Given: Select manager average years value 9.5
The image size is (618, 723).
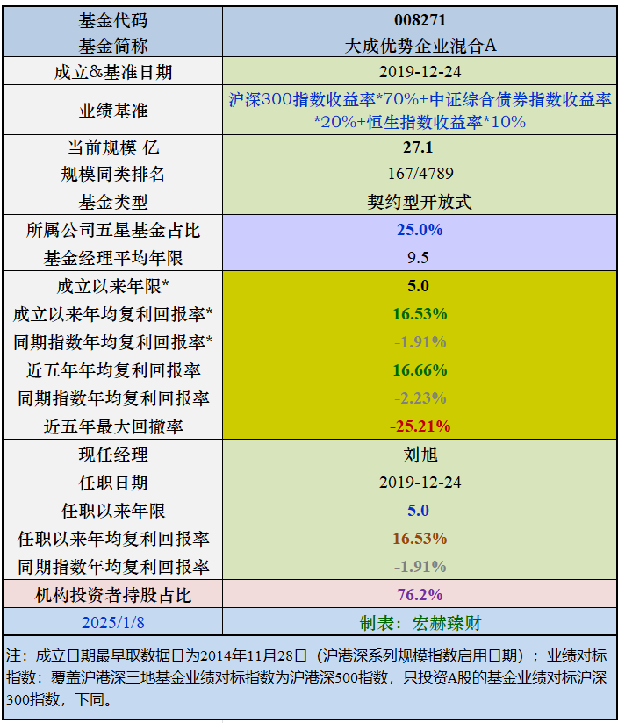Looking at the screenshot, I should [x=418, y=258].
